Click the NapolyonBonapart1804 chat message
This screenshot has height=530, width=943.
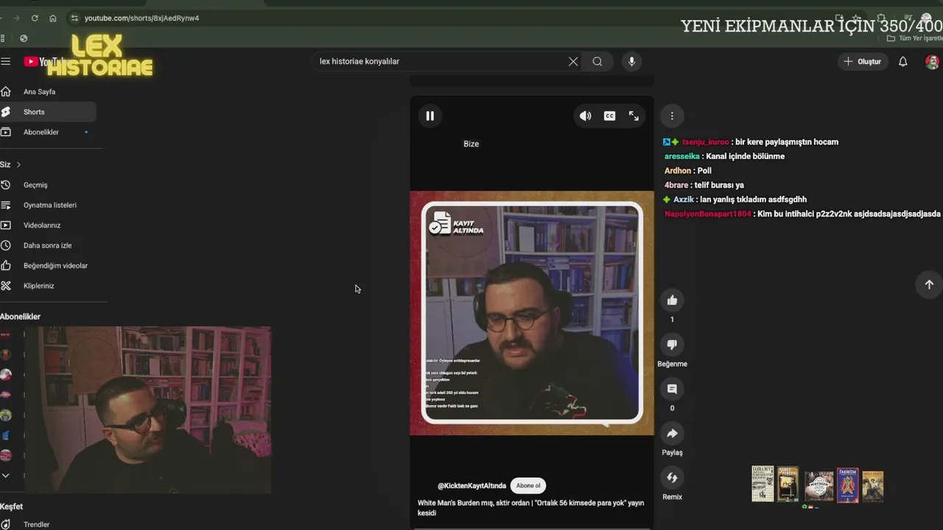click(x=802, y=213)
